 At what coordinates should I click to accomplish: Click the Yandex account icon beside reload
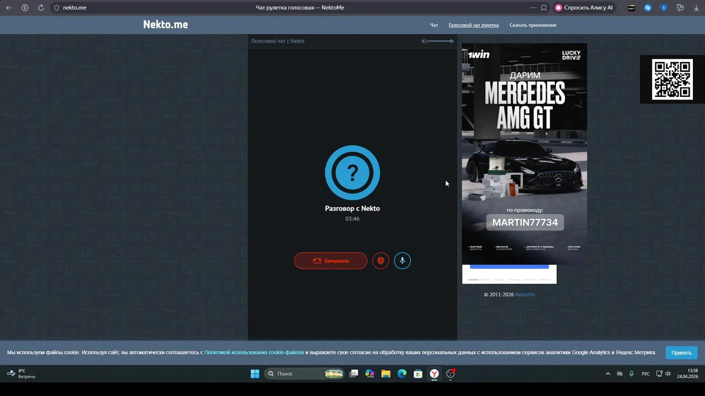[25, 8]
